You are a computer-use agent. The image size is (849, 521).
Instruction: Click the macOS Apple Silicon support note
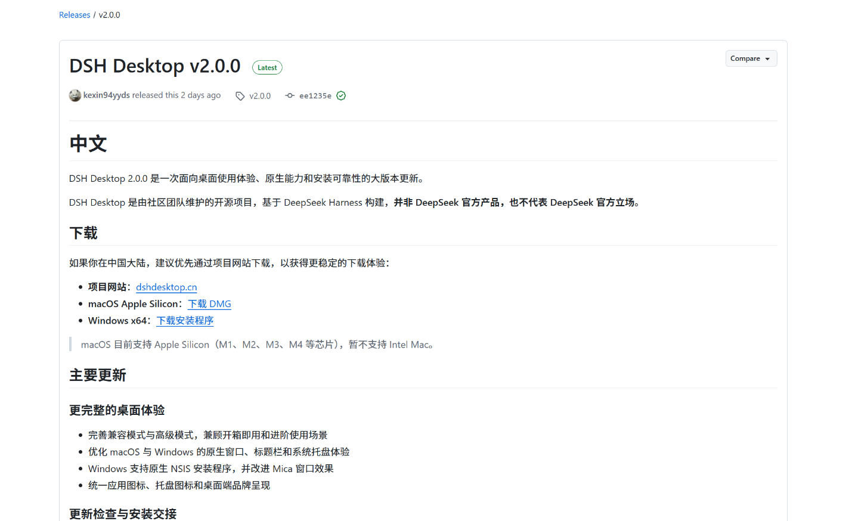[257, 345]
